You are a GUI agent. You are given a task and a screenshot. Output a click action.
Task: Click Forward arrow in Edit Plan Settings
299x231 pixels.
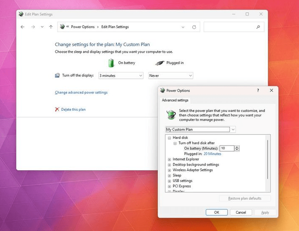[33, 27]
